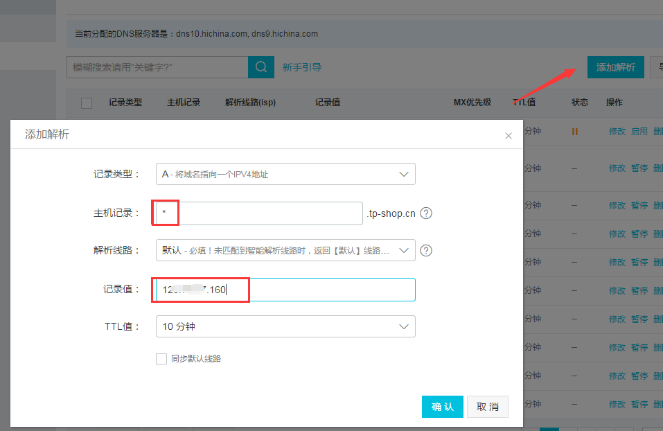Toggle the 同步默认线路 checkbox
Image resolution: width=663 pixels, height=431 pixels.
tap(161, 359)
